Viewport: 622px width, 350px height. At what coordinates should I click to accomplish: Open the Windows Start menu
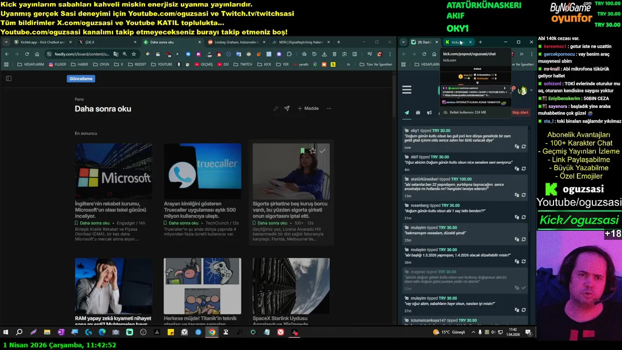click(6, 332)
